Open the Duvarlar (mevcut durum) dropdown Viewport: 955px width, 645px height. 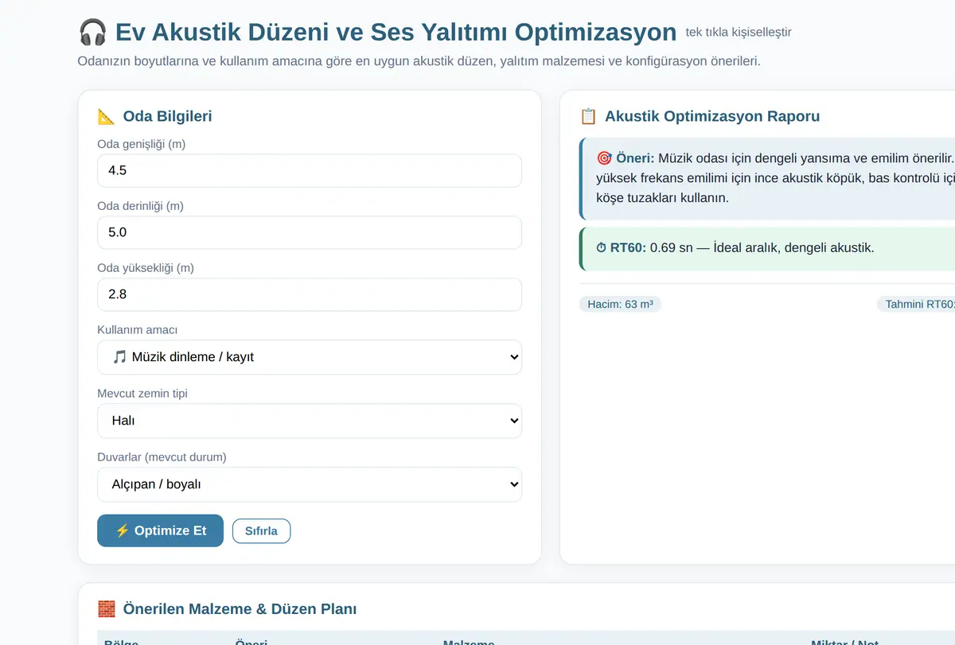(x=310, y=484)
